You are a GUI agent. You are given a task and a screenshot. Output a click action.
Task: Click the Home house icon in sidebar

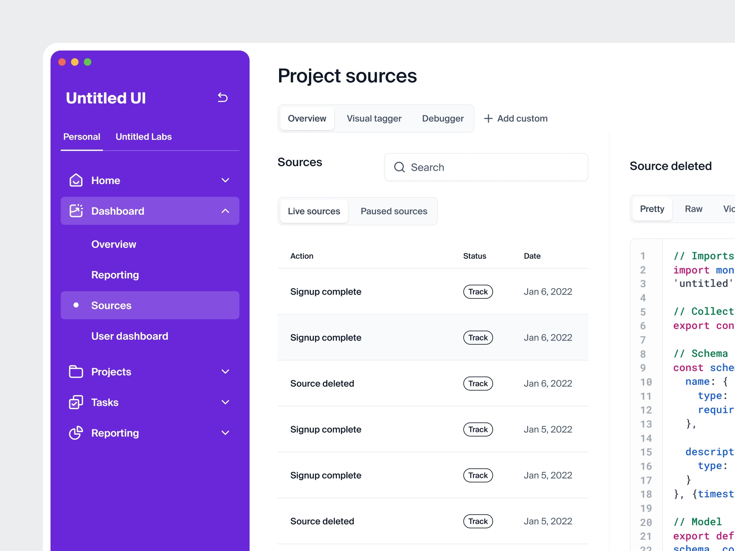pyautogui.click(x=76, y=180)
